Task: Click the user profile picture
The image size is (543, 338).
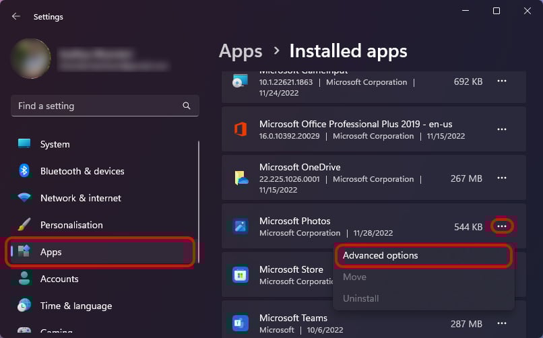Action: tap(31, 59)
